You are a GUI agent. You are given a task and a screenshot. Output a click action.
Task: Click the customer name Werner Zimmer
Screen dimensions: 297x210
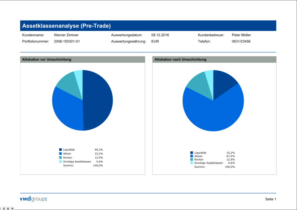[x=66, y=35]
